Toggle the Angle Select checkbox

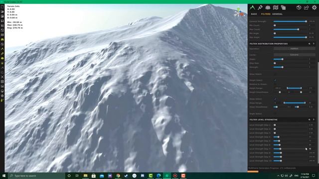click(275, 114)
